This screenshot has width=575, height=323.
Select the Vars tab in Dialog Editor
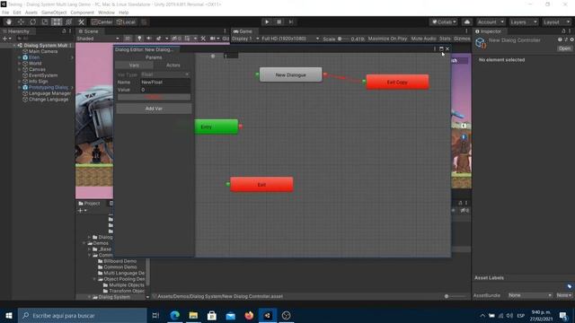(134, 65)
